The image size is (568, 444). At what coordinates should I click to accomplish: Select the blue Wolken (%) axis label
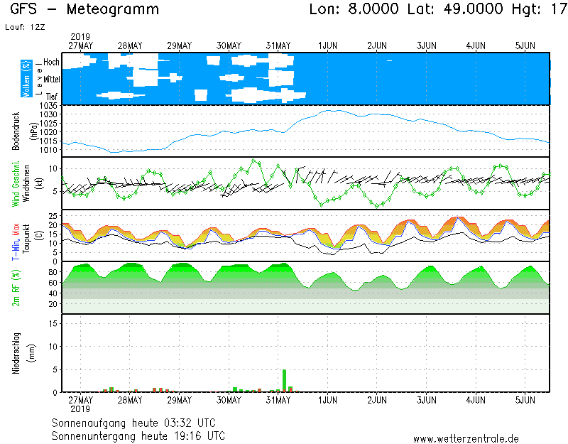pyautogui.click(x=26, y=79)
